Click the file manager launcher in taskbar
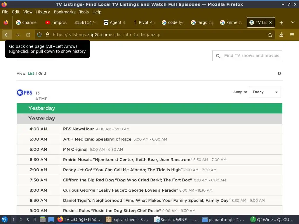 point(43,219)
